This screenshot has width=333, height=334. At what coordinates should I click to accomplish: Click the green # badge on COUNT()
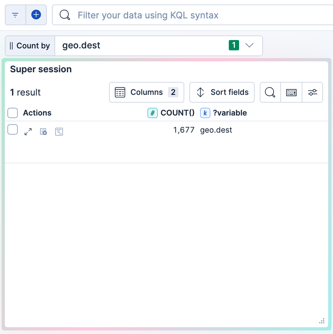tap(152, 113)
